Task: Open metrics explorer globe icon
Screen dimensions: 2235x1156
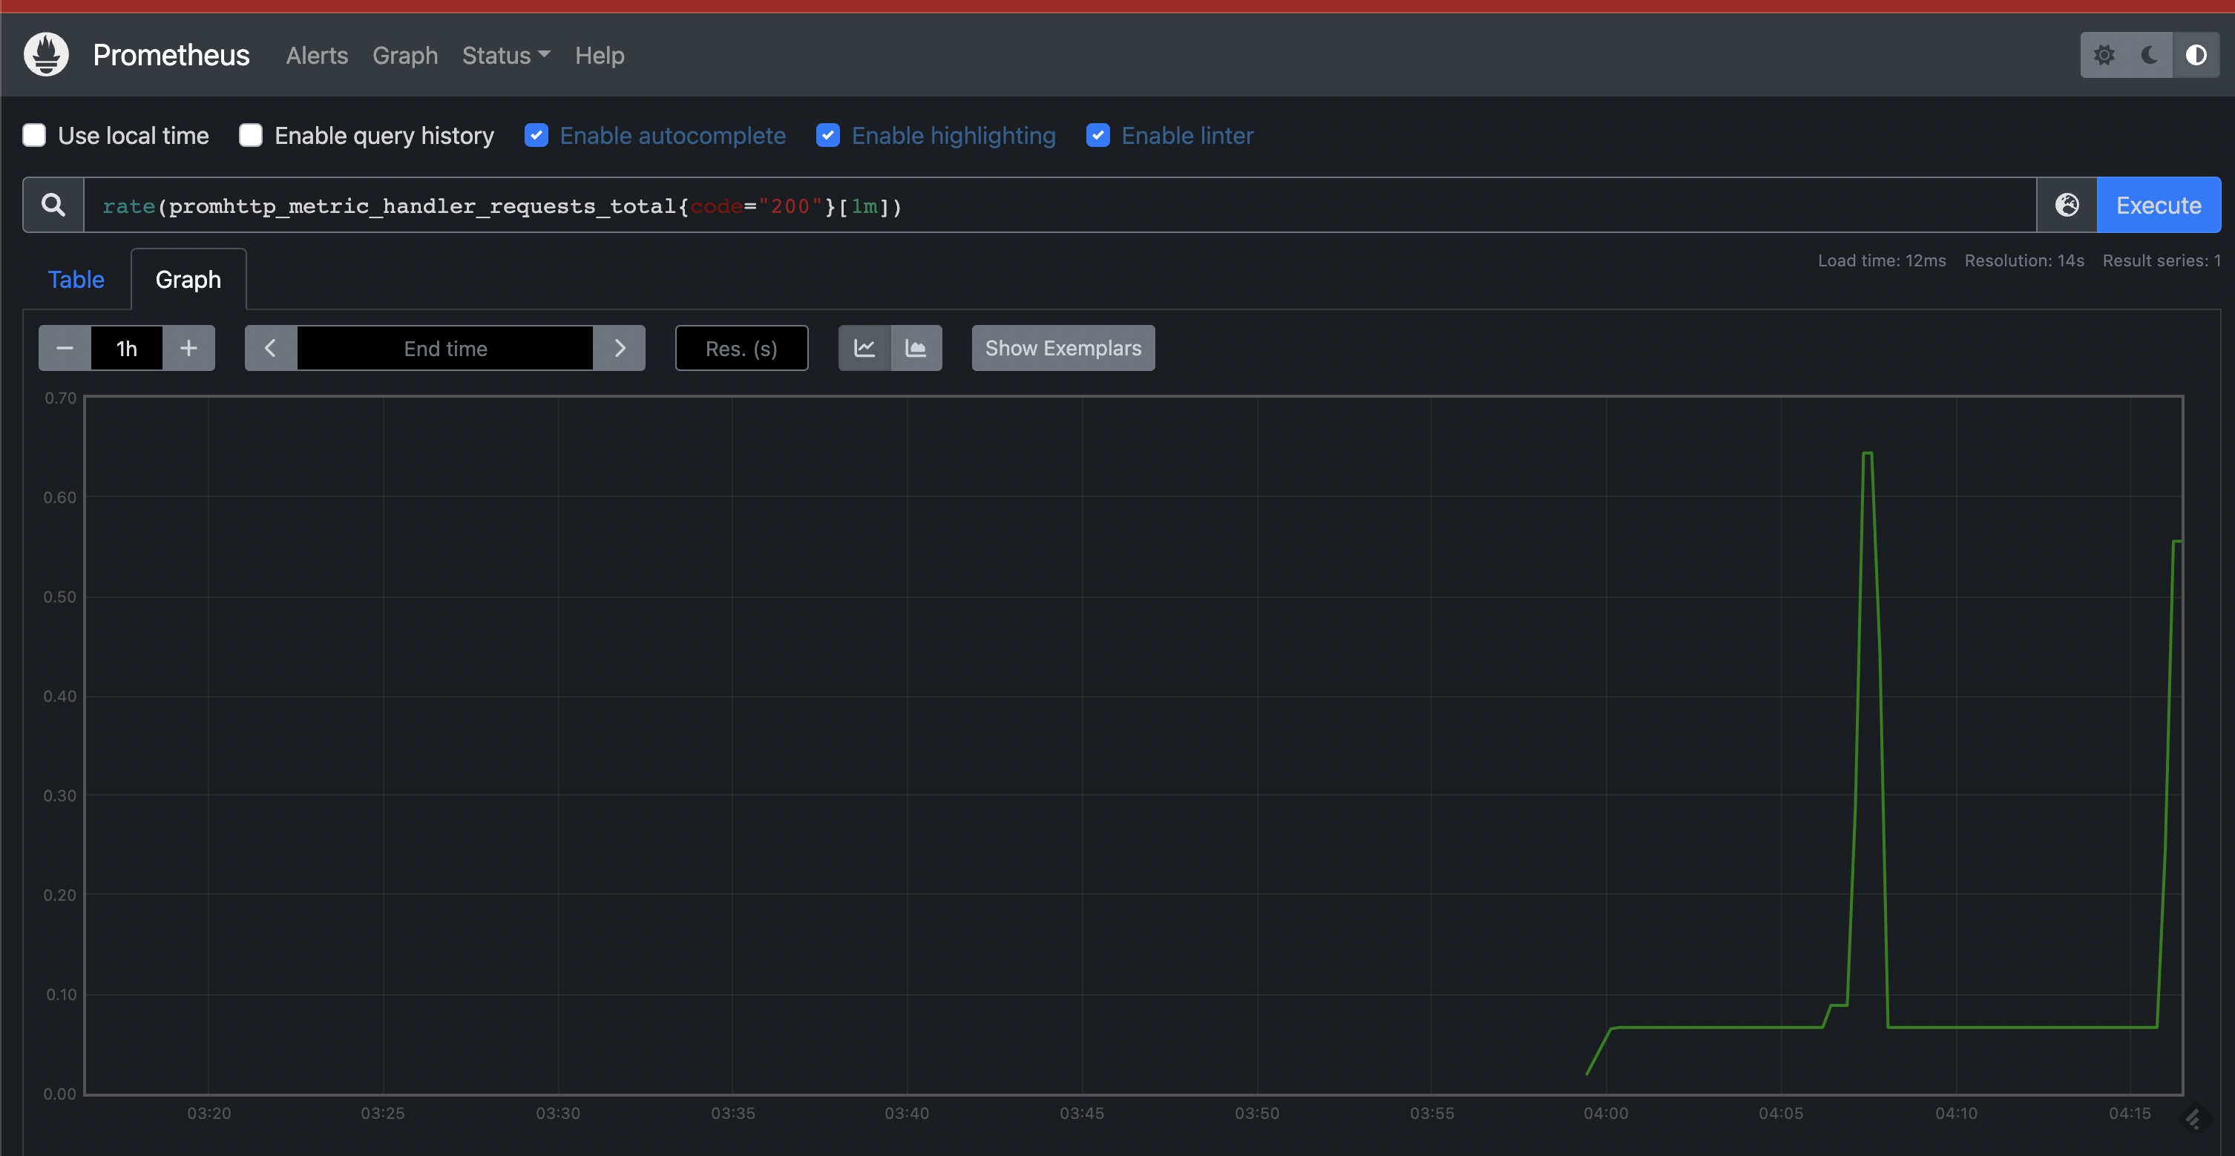Action: 2067,205
